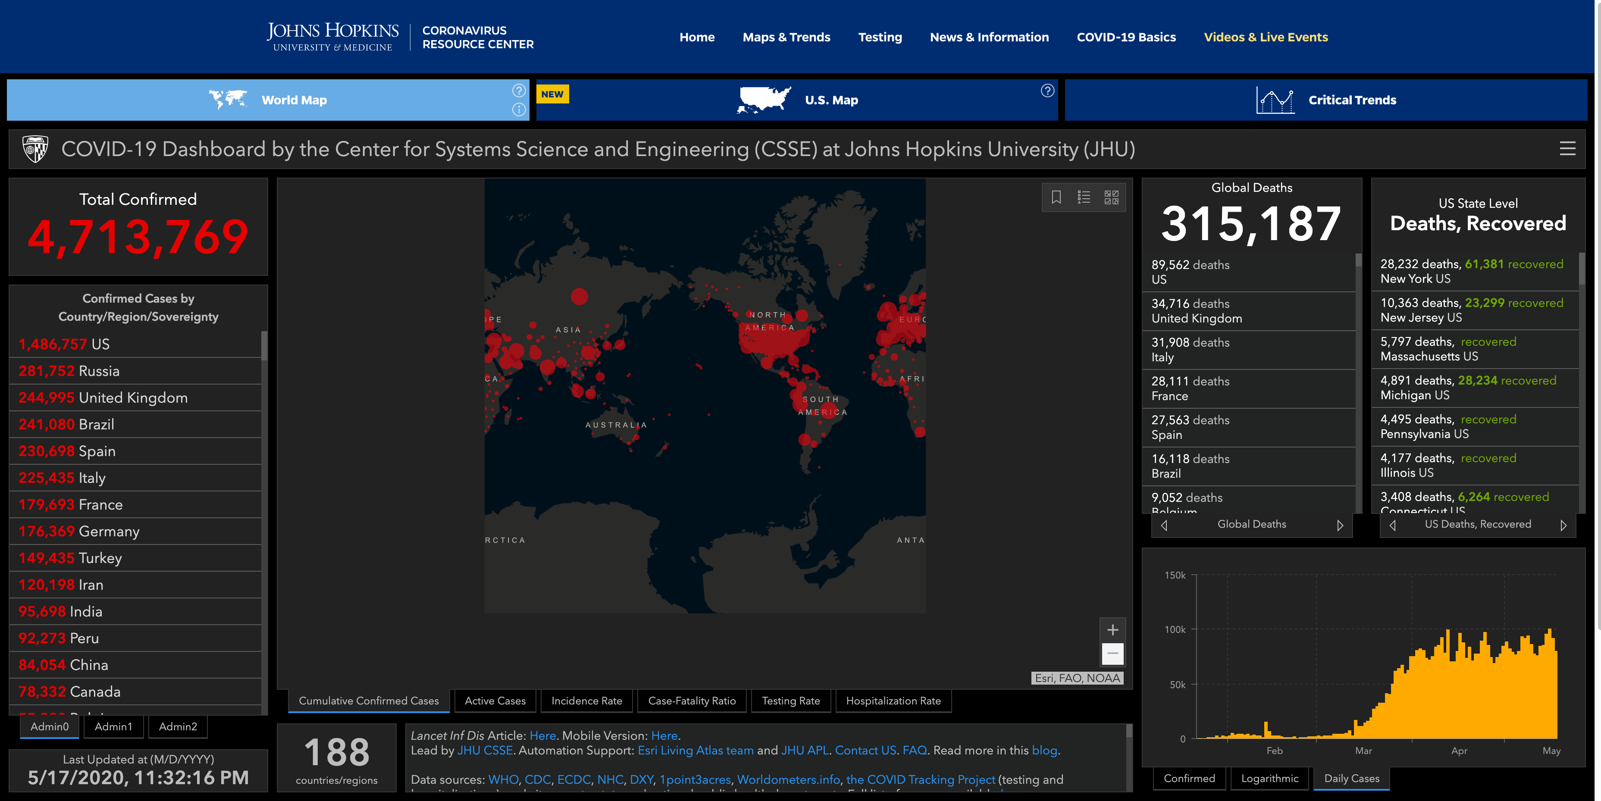Open the Critical Trends tab
This screenshot has height=801, width=1601.
coord(1325,100)
